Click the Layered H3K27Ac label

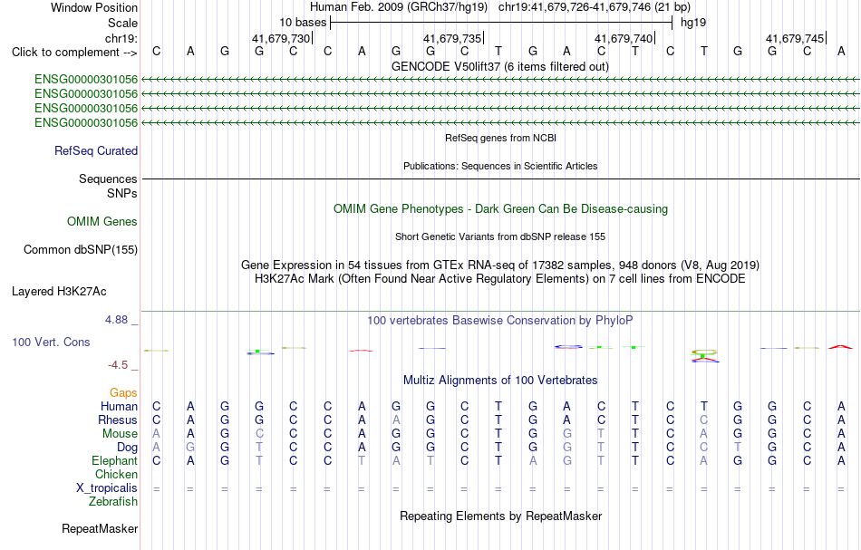(59, 292)
